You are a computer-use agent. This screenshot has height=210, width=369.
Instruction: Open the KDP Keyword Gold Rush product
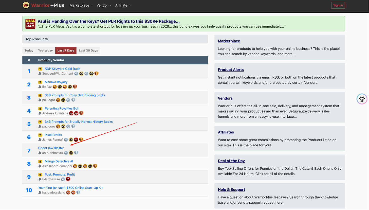[x=62, y=69]
